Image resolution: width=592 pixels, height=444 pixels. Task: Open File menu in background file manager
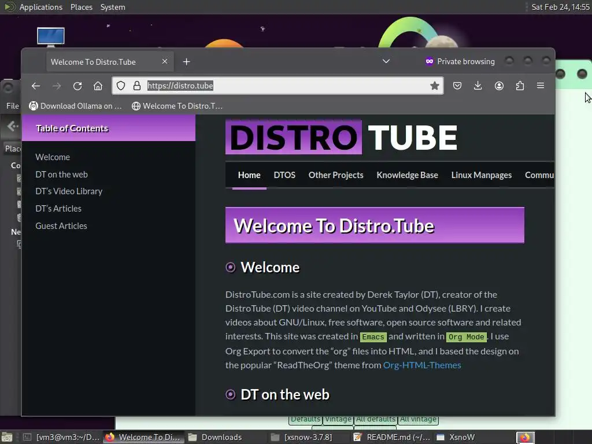click(x=13, y=106)
